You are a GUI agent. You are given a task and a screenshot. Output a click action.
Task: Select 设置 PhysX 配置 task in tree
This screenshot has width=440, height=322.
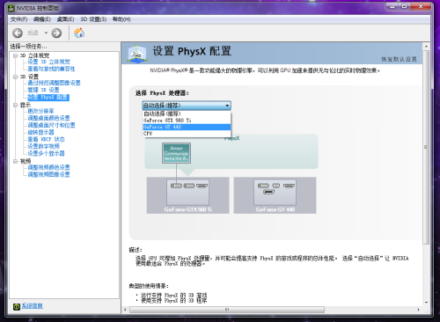(48, 97)
